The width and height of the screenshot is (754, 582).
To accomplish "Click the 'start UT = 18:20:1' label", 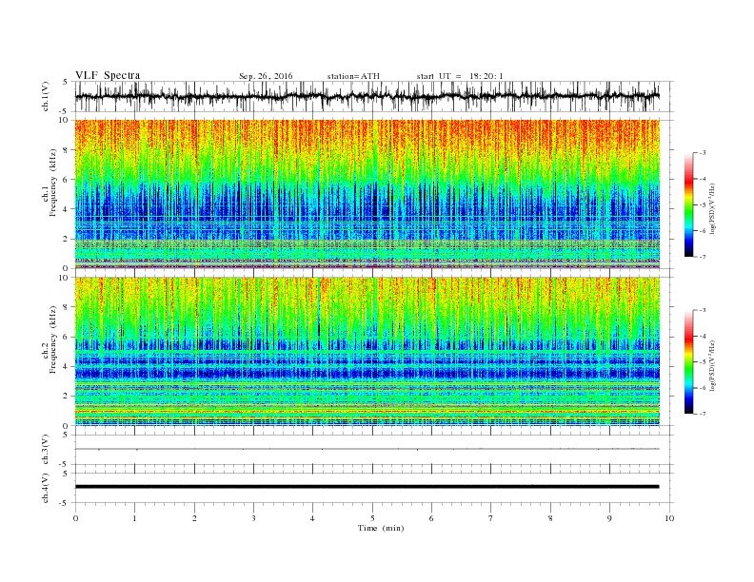I will pos(460,76).
